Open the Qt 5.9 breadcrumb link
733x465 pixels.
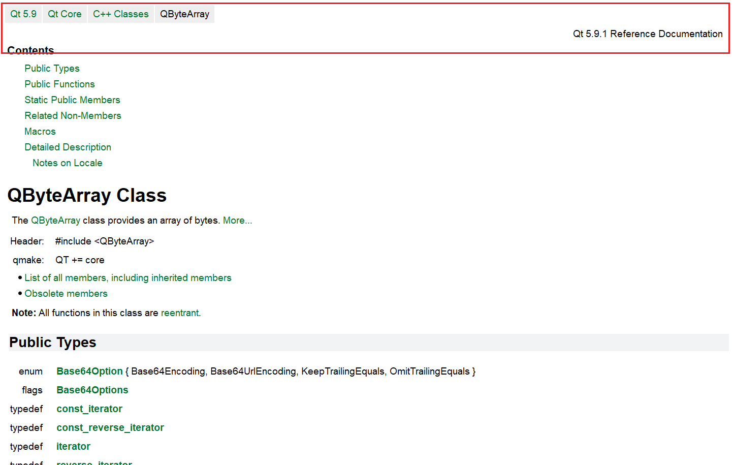pos(23,14)
